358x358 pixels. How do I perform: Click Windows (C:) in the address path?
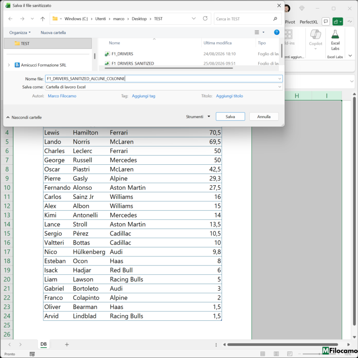point(76,19)
